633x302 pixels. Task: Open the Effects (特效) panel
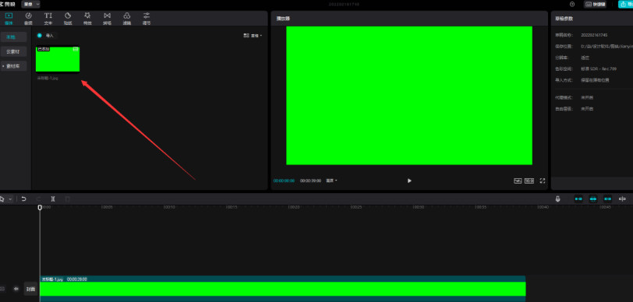tap(87, 19)
